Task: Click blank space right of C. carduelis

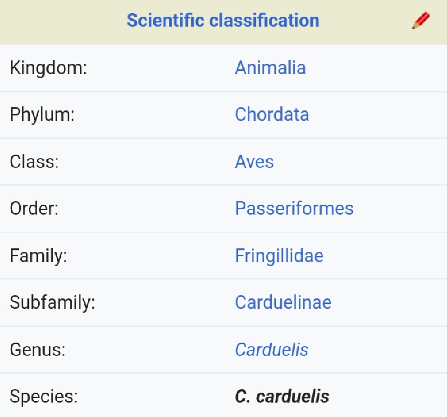Action: coord(388,396)
